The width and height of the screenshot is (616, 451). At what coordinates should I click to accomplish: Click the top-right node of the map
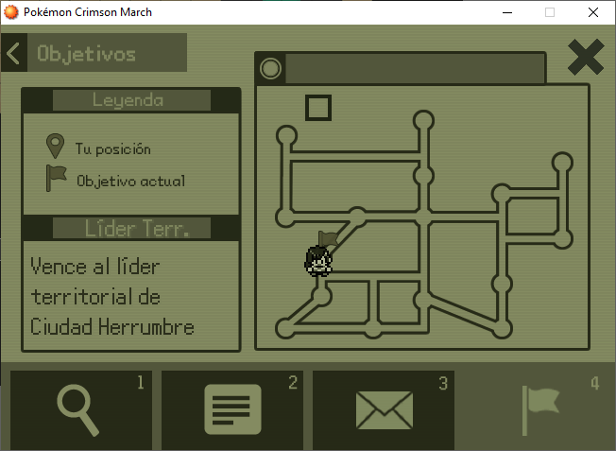[563, 162]
